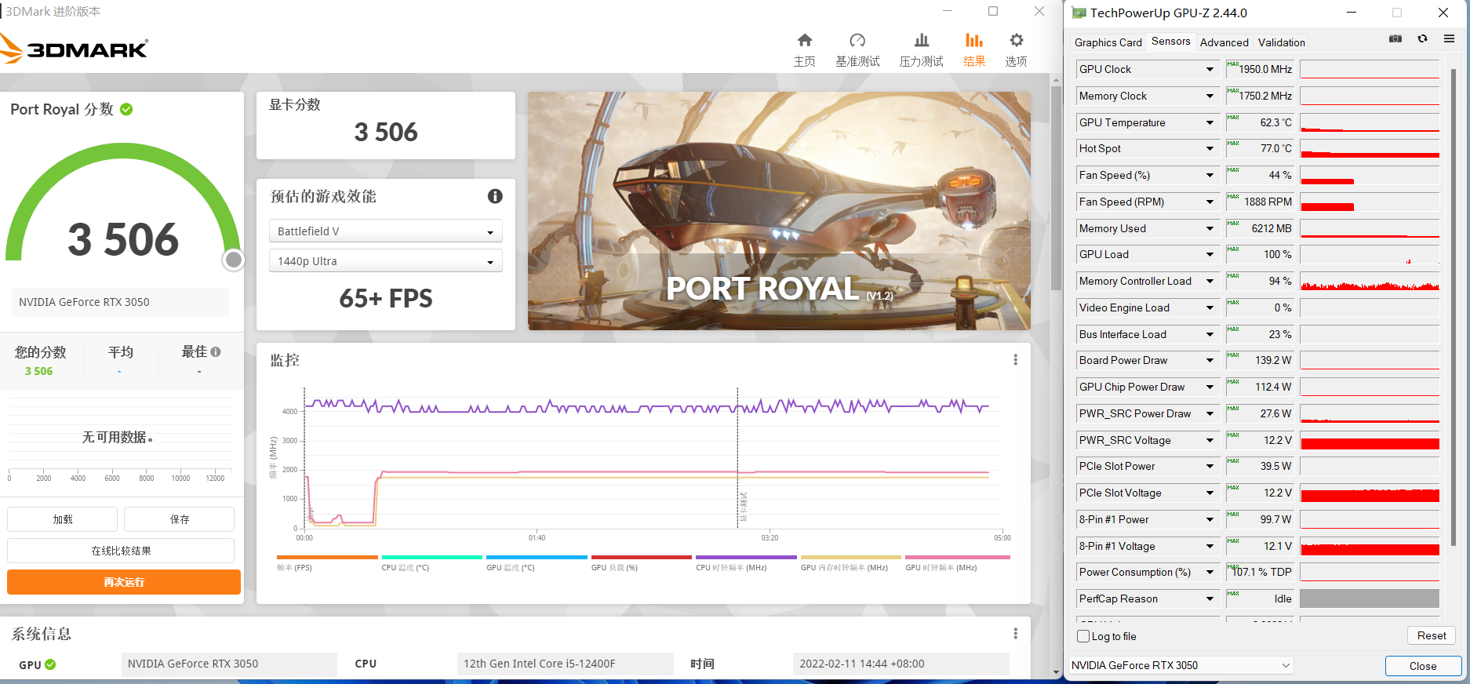The height and width of the screenshot is (684, 1470).
Task: Expand the Battlefield V game dropdown
Action: tap(385, 231)
